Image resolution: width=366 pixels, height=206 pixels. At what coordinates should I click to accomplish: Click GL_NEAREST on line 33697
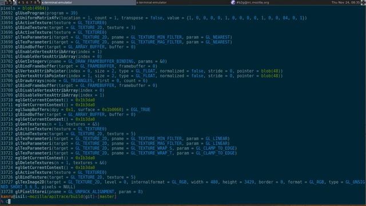(x=218, y=37)
